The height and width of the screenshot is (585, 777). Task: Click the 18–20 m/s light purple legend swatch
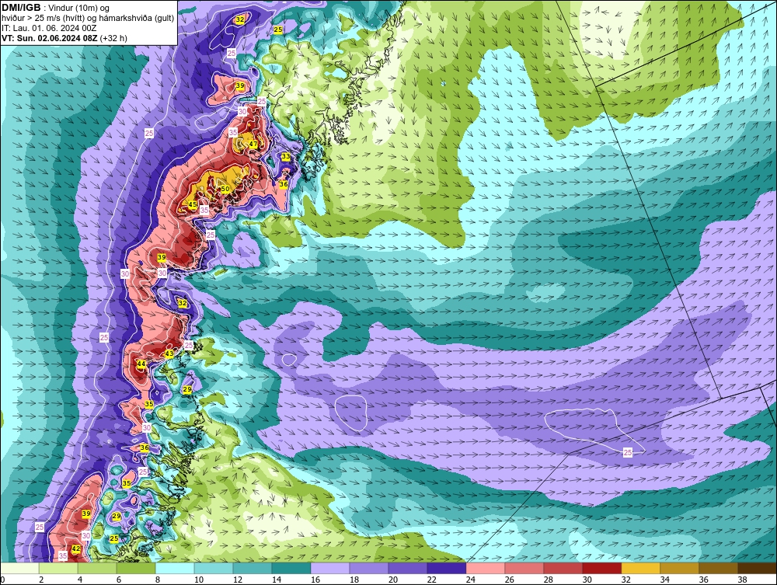[x=369, y=568]
